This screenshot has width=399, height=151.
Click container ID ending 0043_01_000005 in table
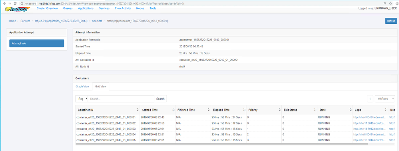[x=106, y=140]
